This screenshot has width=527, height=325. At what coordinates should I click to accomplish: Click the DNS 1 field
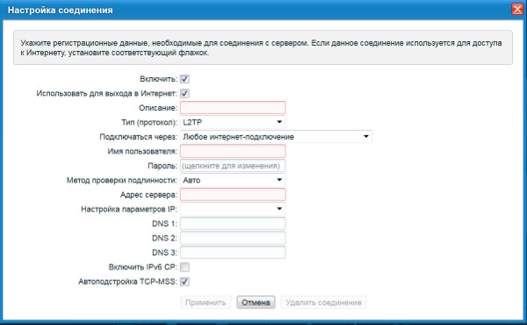pyautogui.click(x=233, y=223)
